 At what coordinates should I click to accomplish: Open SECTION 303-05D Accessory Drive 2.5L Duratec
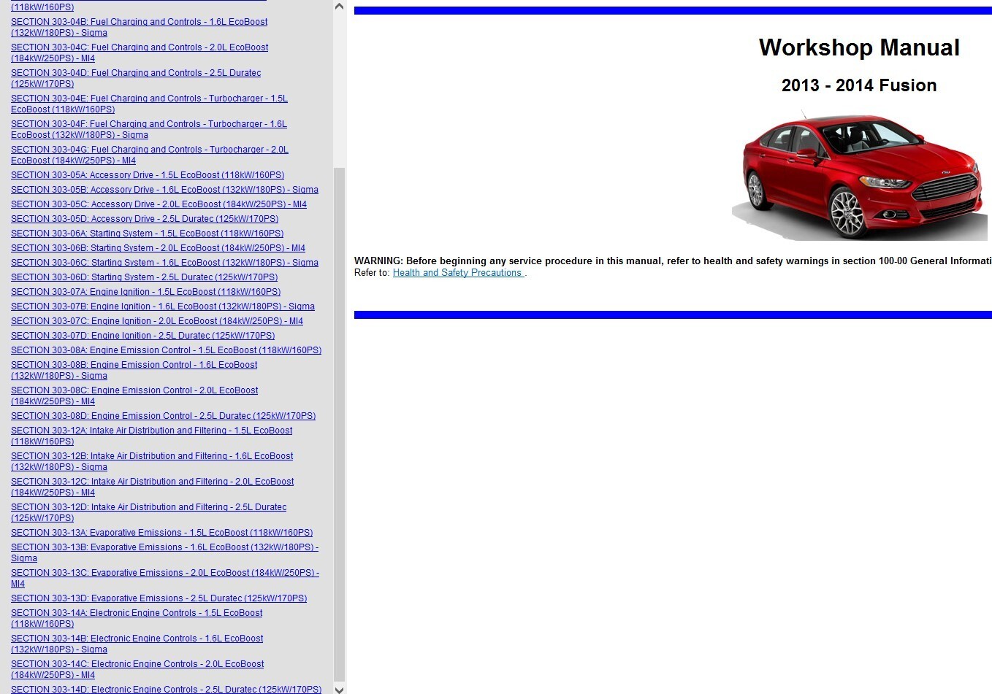145,219
